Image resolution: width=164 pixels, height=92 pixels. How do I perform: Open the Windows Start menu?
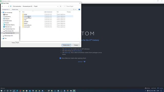coord(2,91)
